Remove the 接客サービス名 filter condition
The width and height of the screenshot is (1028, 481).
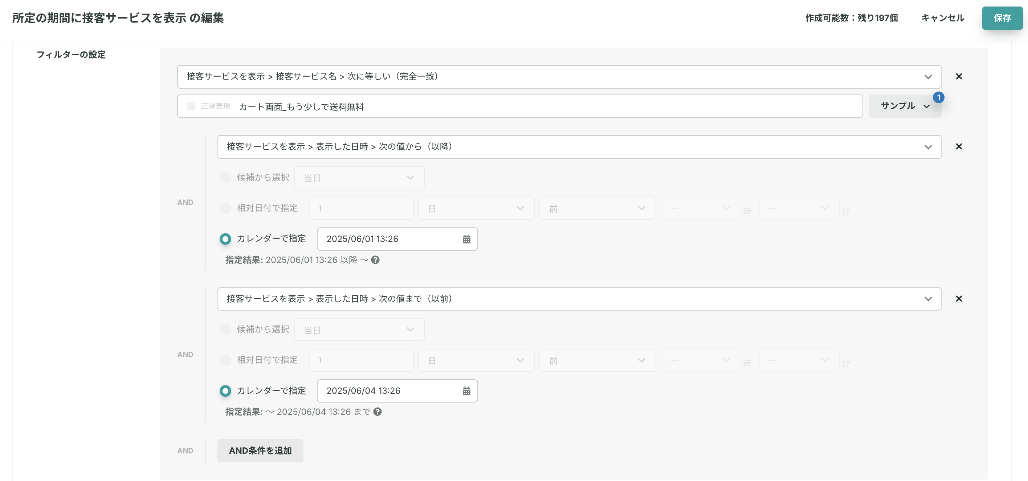tap(959, 76)
